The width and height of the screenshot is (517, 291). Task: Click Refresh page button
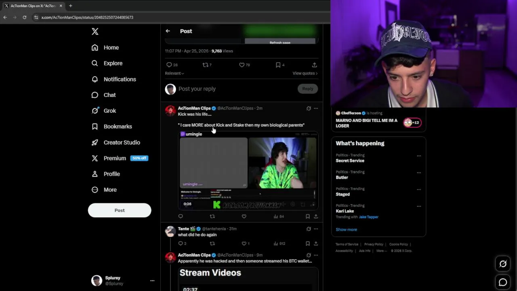[280, 42]
